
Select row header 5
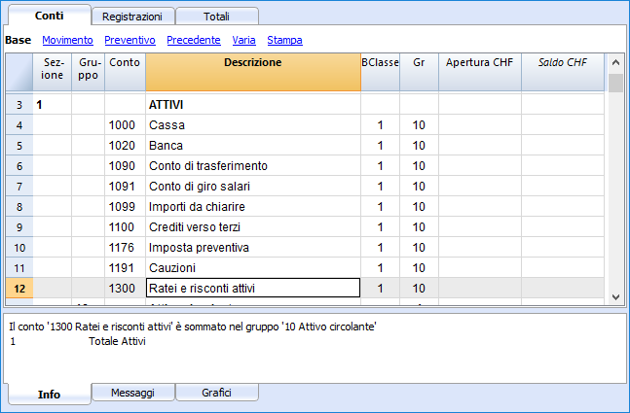point(19,146)
